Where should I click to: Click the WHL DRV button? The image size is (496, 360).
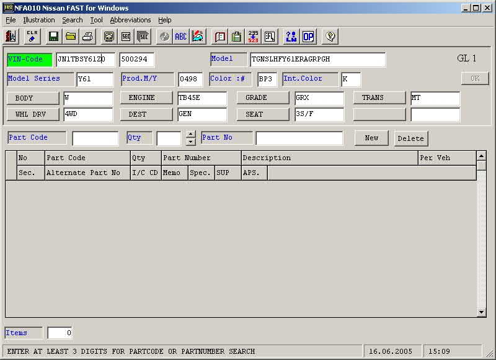click(33, 114)
